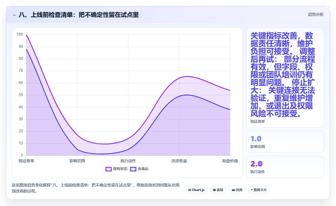Viewport: 336px width, 206px height.
Task: Toggle the 原有状态 legend swatch
Action: pos(108,169)
